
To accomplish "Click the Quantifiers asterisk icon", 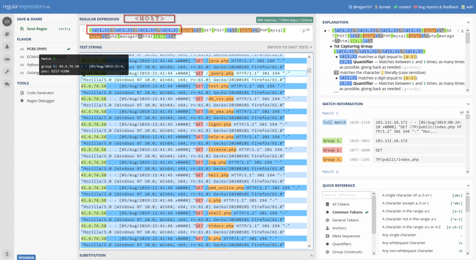I will tap(327, 244).
